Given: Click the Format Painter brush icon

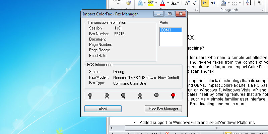Looking at the screenshot, I should (x=128, y=3).
